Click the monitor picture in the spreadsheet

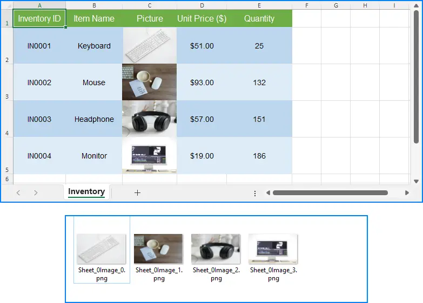click(150, 155)
